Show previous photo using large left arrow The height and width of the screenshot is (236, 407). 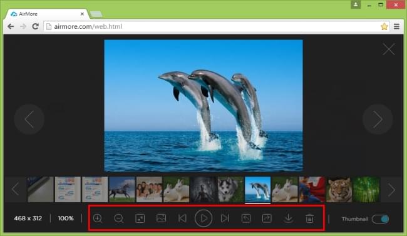[x=29, y=119]
